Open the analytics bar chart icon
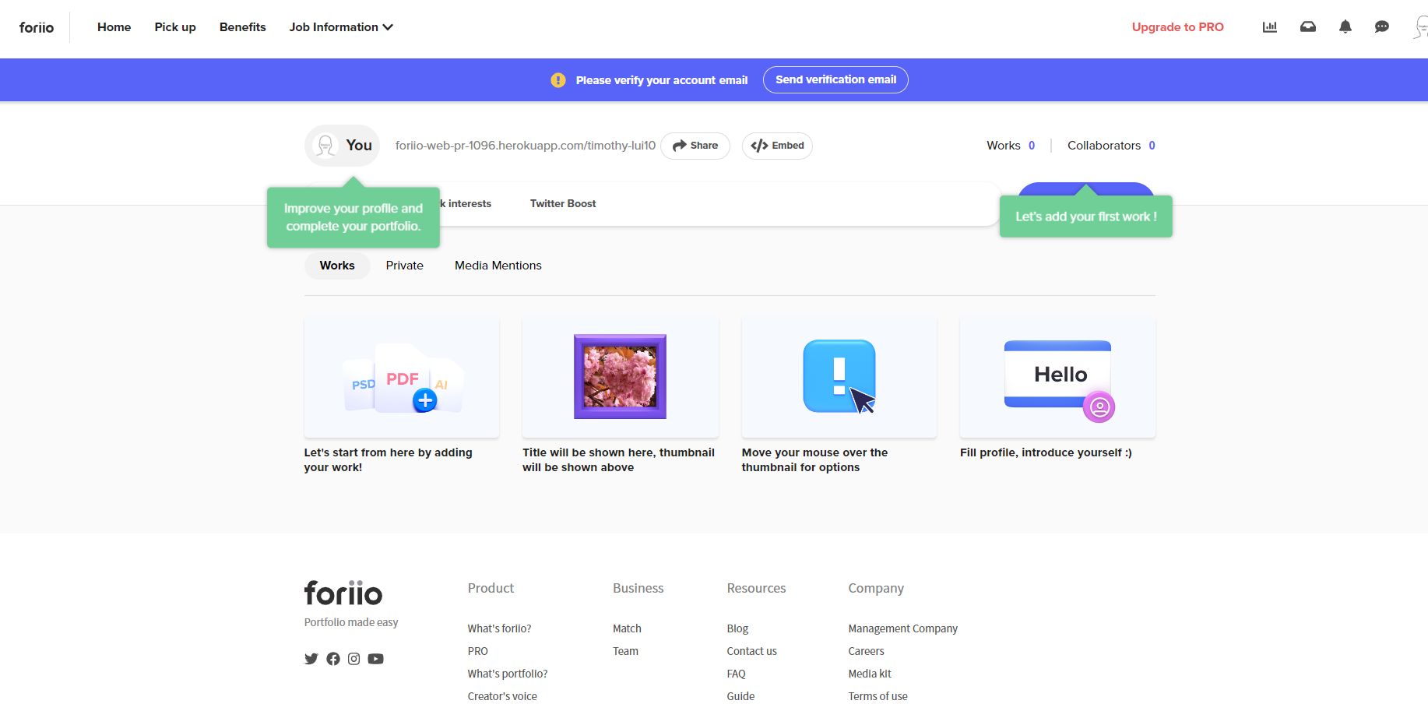 pyautogui.click(x=1269, y=27)
